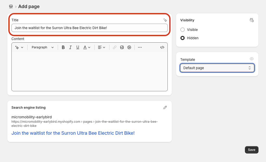Edit the search engine listing pencil icon
The height and width of the screenshot is (162, 266).
point(165,107)
